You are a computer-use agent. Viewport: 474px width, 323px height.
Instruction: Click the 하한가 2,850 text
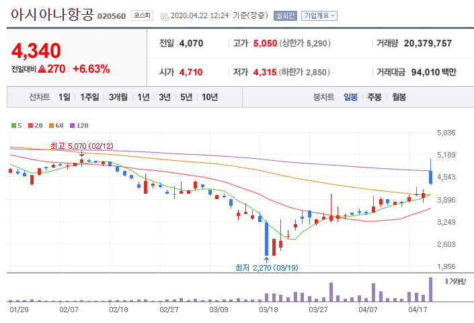304,72
